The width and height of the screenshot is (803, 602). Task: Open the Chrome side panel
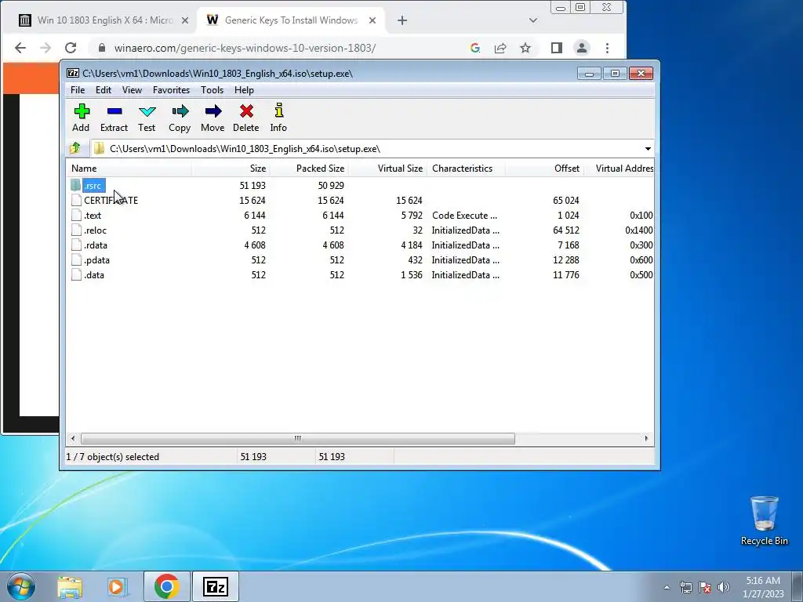(x=557, y=48)
